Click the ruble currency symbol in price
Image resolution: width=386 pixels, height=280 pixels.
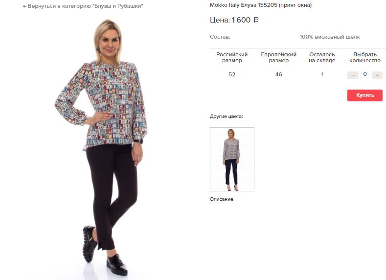pyautogui.click(x=256, y=20)
